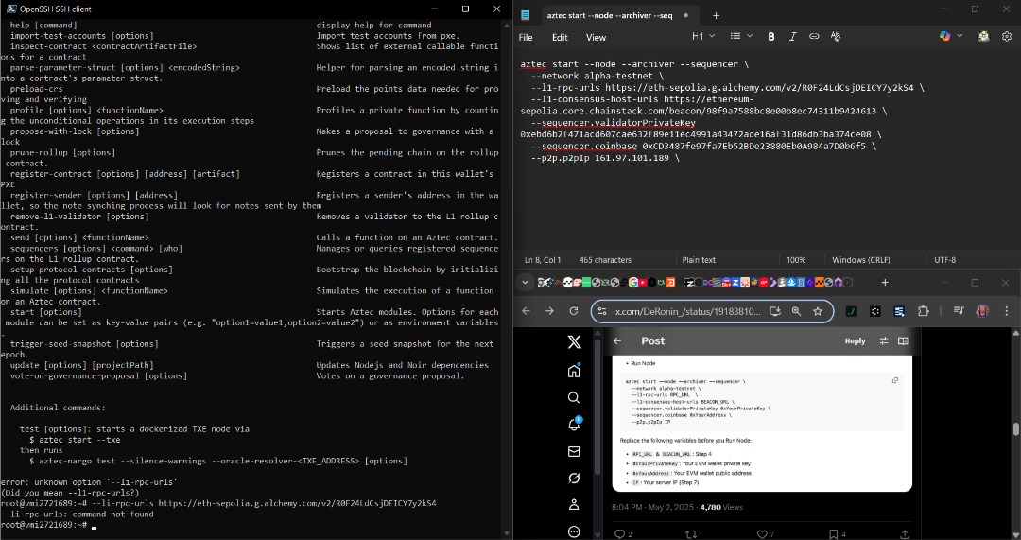This screenshot has height=540, width=1021.
Task: Open Grok in X sidebar
Action: click(574, 479)
